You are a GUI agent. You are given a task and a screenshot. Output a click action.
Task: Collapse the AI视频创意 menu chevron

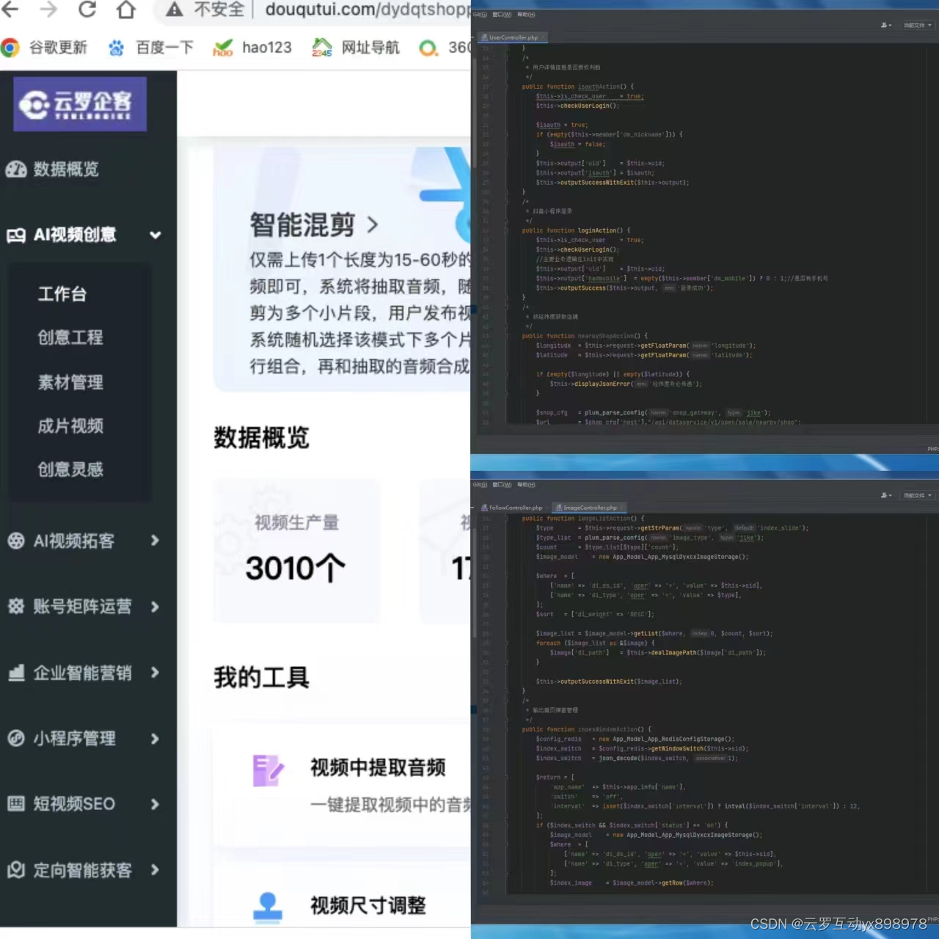pos(156,235)
